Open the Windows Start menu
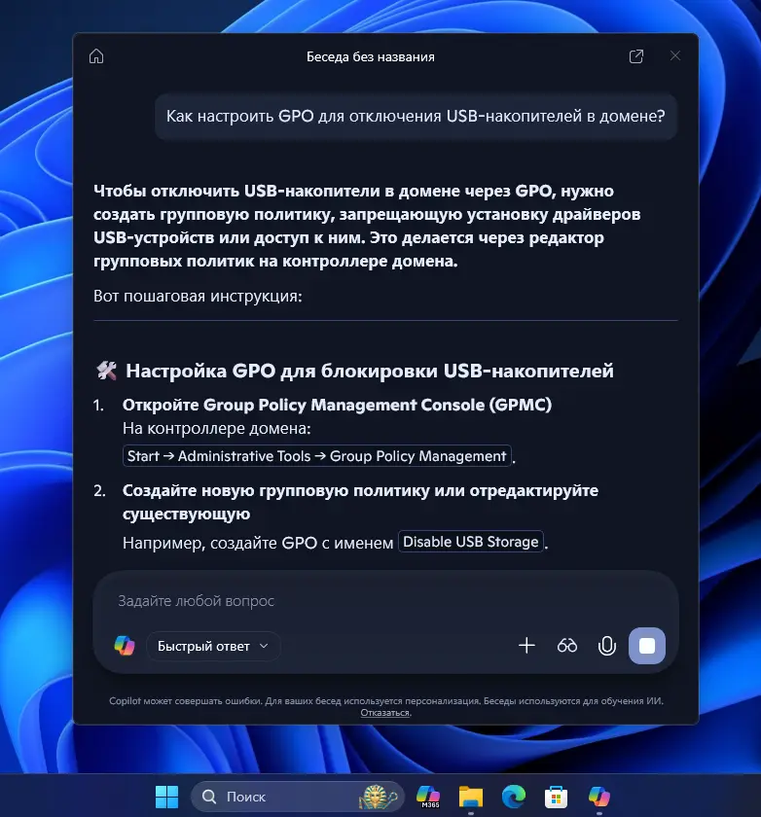 [x=166, y=798]
